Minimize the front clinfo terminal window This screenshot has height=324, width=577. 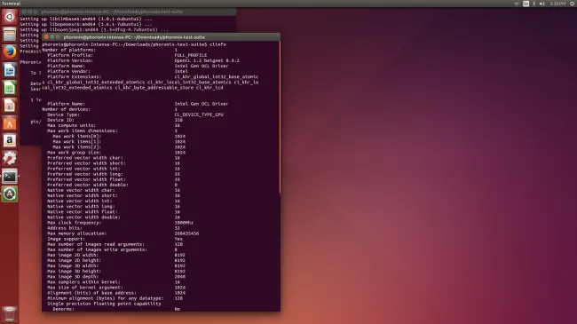tap(52, 37)
